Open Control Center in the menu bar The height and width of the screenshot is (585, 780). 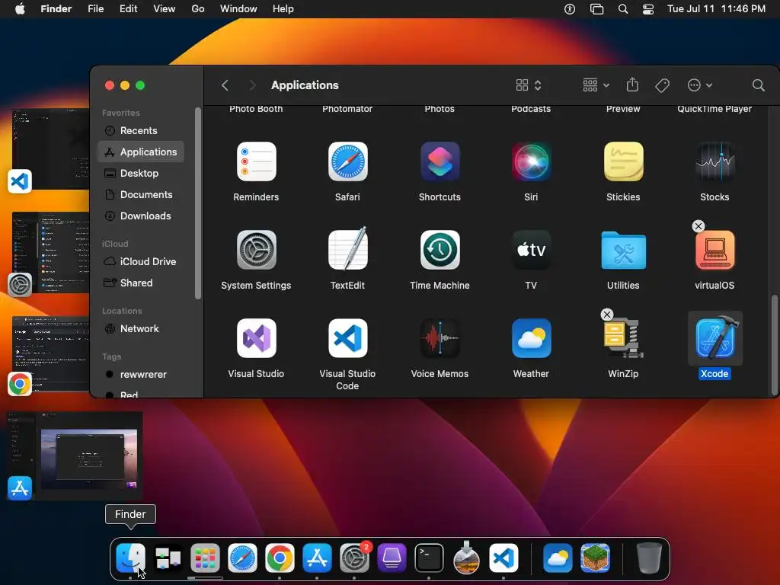click(648, 9)
